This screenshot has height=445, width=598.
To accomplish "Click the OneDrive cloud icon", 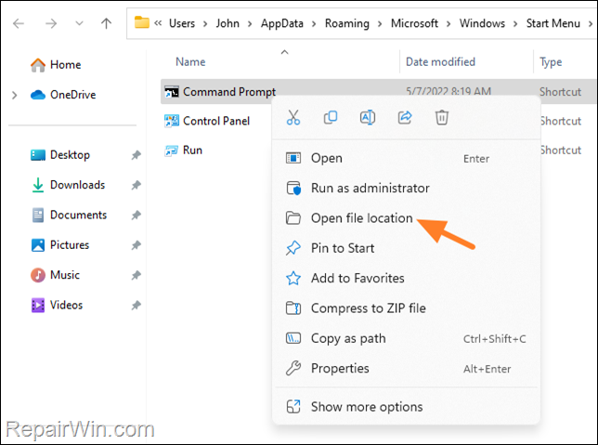I will [38, 95].
